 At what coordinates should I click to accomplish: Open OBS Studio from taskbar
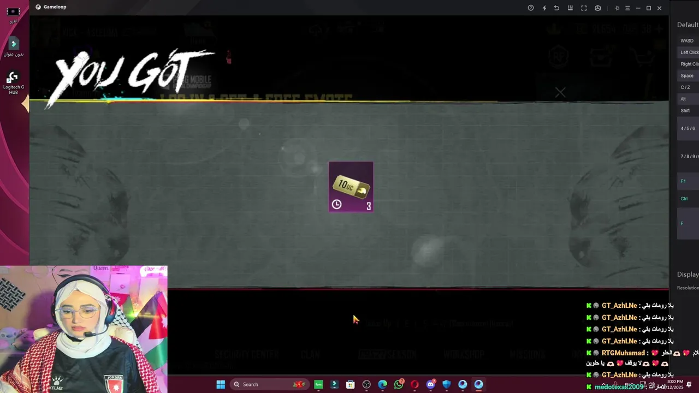point(366,384)
